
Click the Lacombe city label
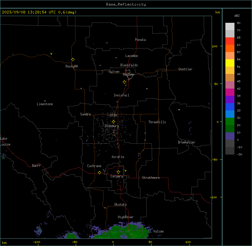tap(132, 56)
